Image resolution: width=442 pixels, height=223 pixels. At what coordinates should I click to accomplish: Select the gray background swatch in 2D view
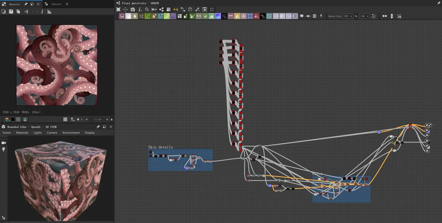click(x=18, y=119)
